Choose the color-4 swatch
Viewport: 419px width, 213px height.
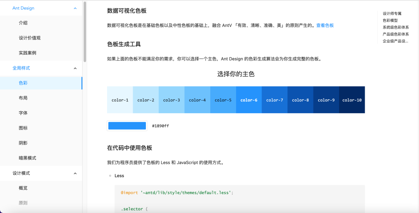pyautogui.click(x=197, y=100)
